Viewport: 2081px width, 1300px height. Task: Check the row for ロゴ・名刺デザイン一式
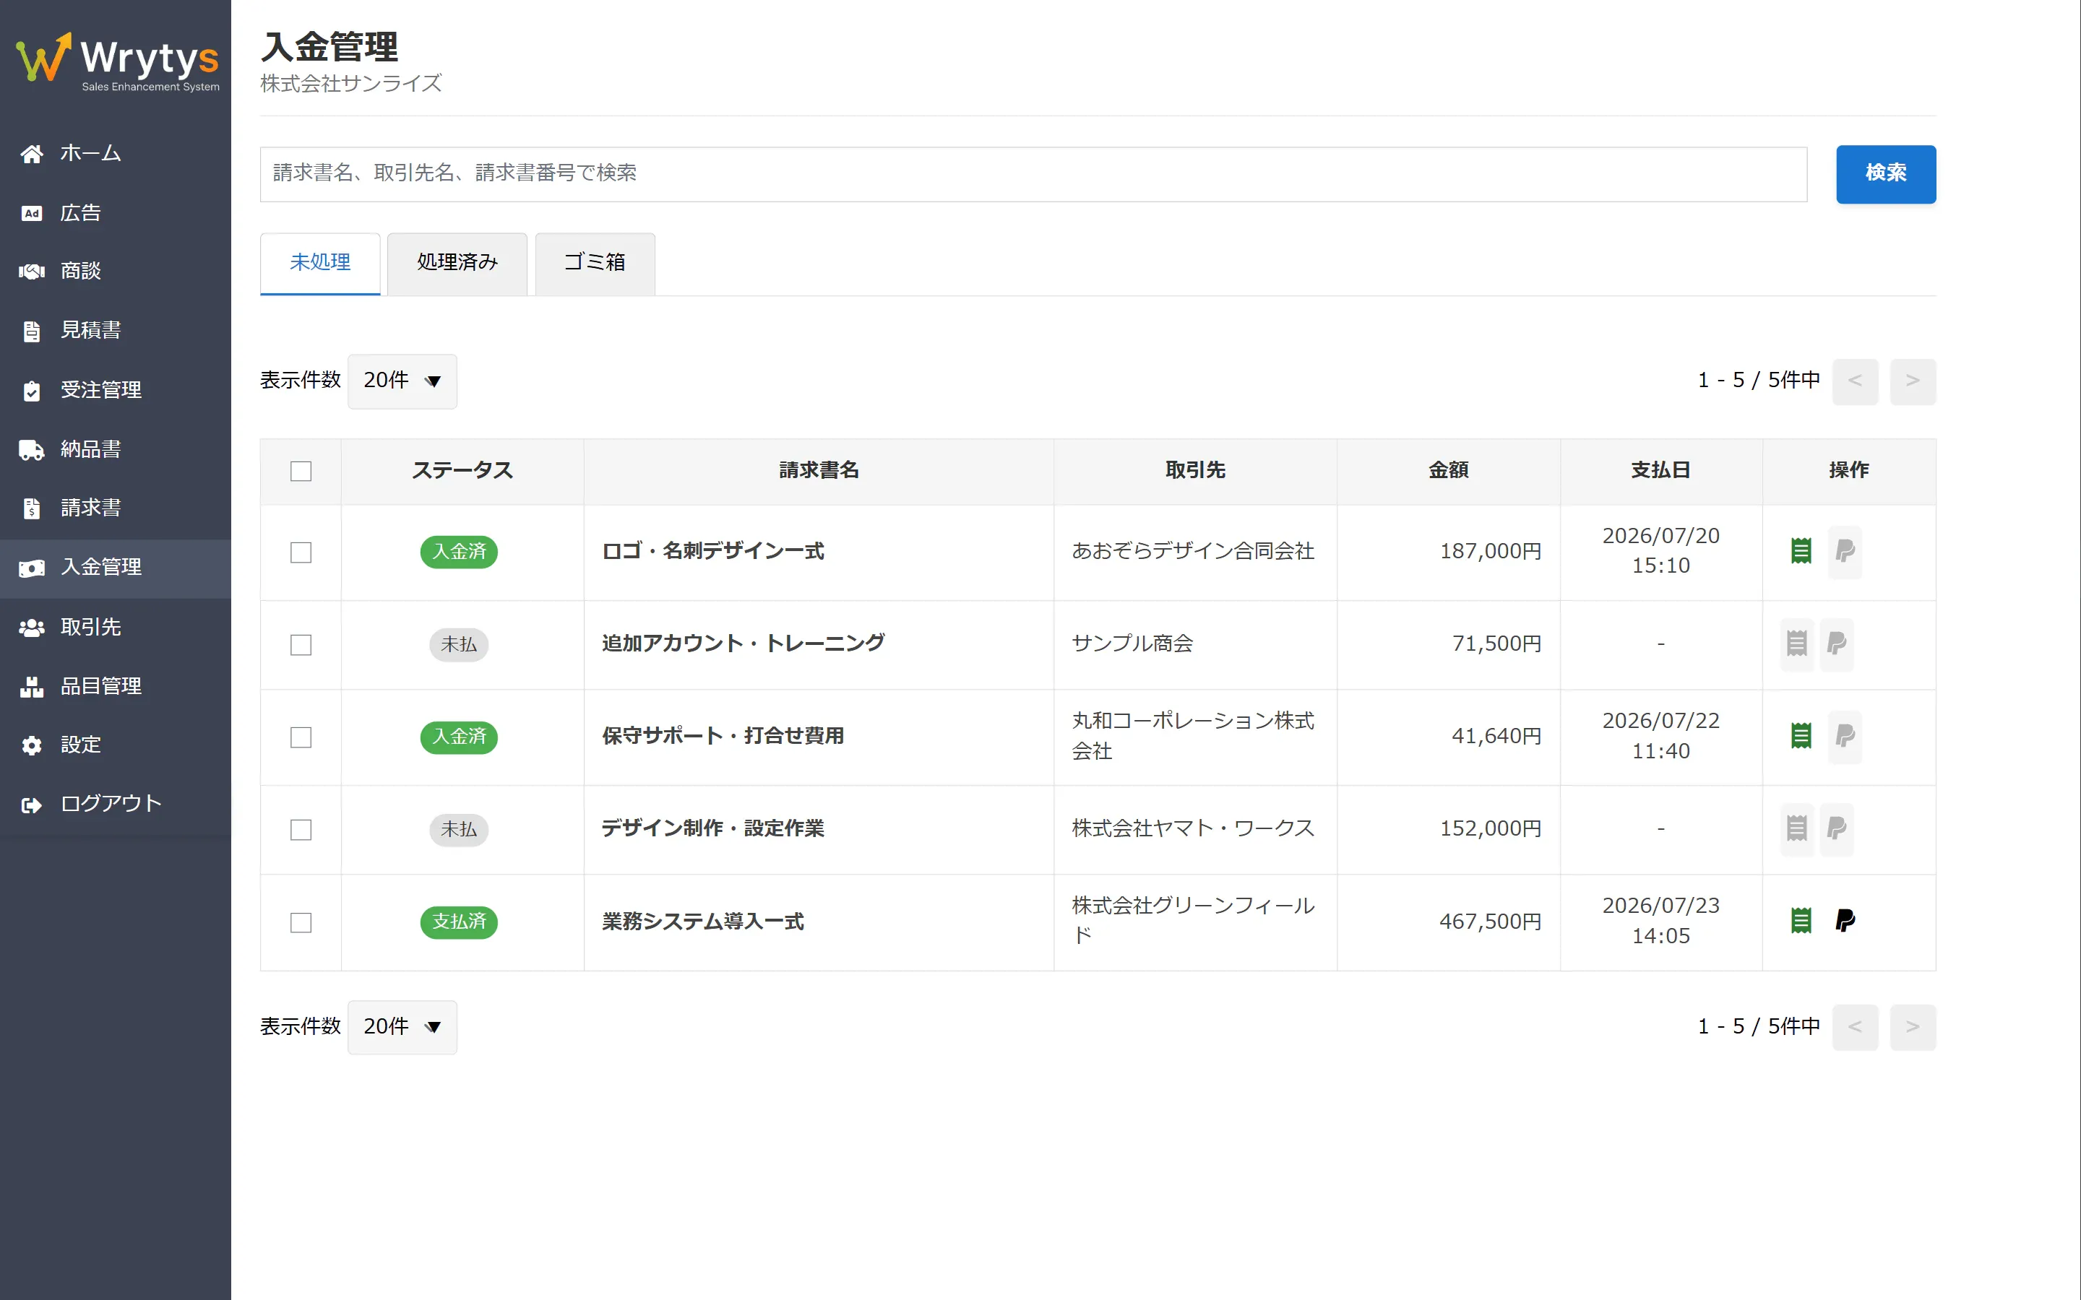(301, 552)
